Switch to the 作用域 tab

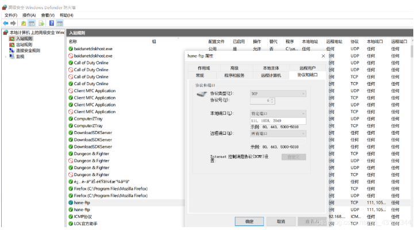pyautogui.click(x=204, y=68)
